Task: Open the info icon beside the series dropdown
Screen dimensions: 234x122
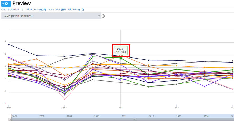Action: pyautogui.click(x=103, y=16)
